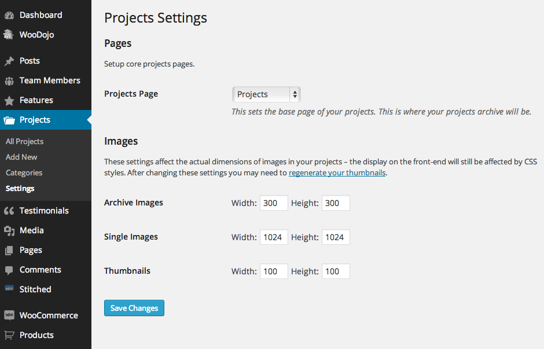Click the Products shopping cart icon

click(9, 335)
